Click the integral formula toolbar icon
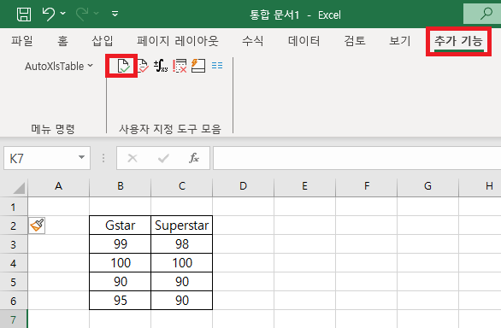Viewport: 501px width, 328px height. click(161, 66)
